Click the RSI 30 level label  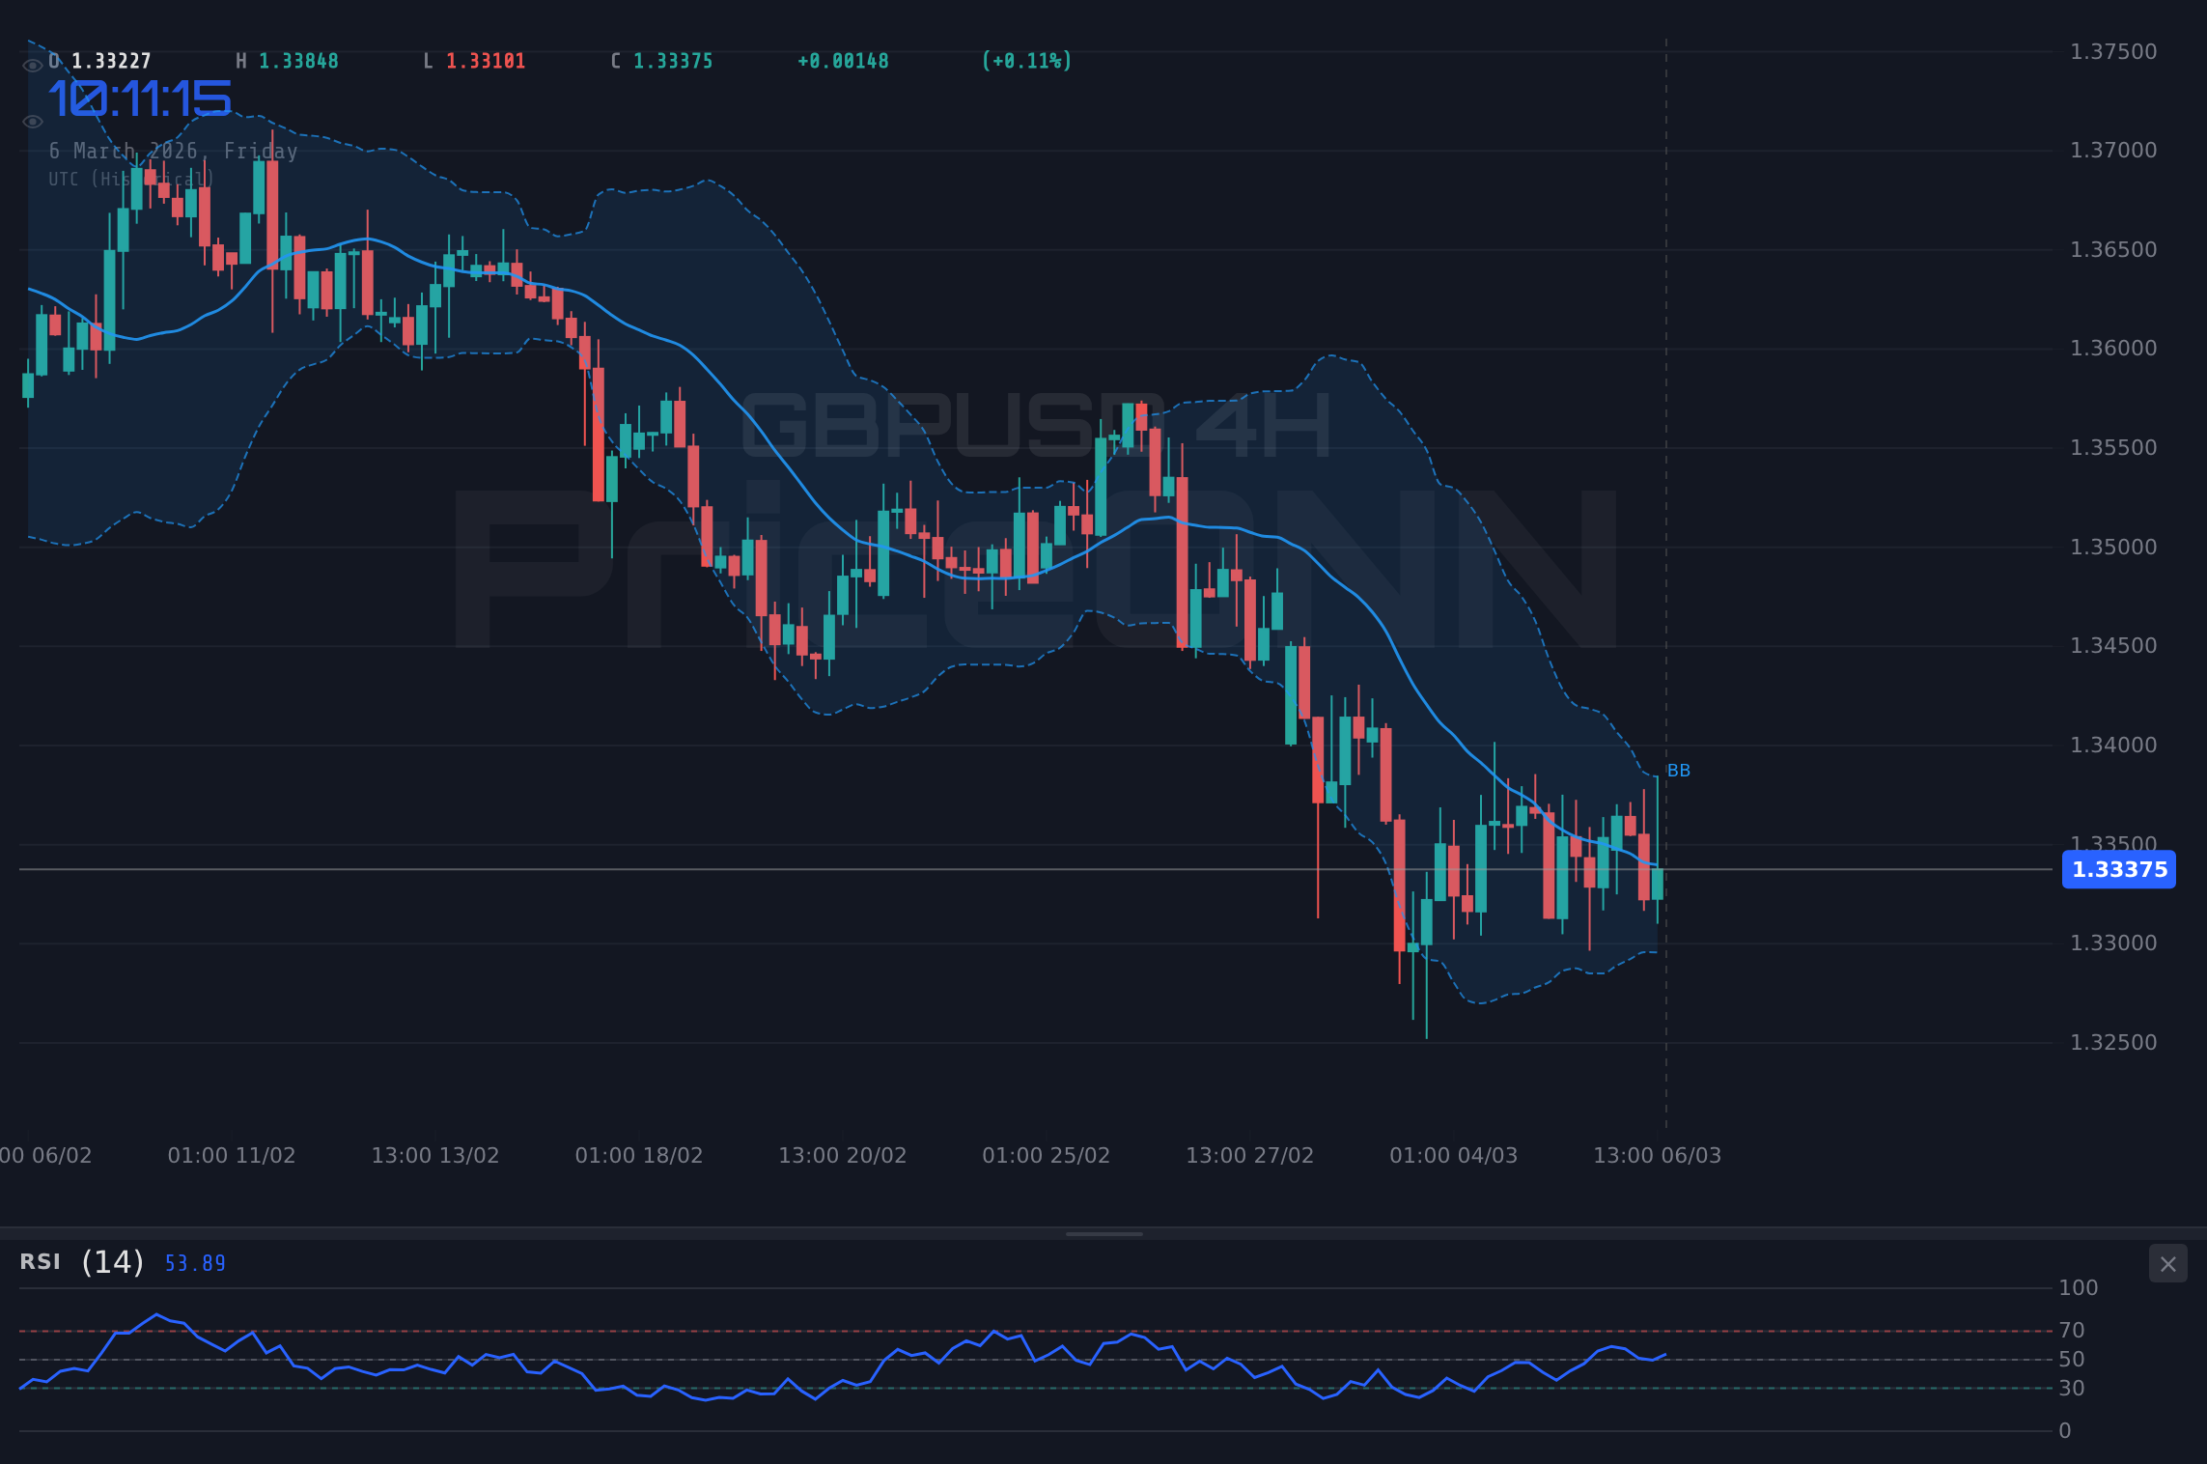coord(2071,1388)
